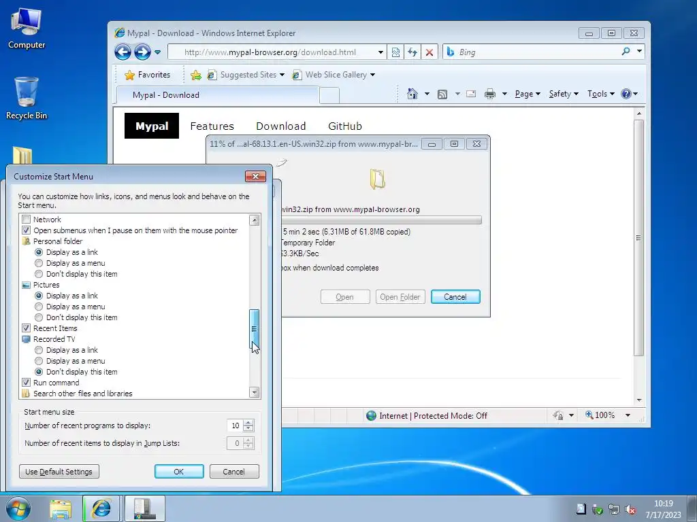Select Pictures Display as a menu
This screenshot has height=522, width=697.
click(39, 307)
